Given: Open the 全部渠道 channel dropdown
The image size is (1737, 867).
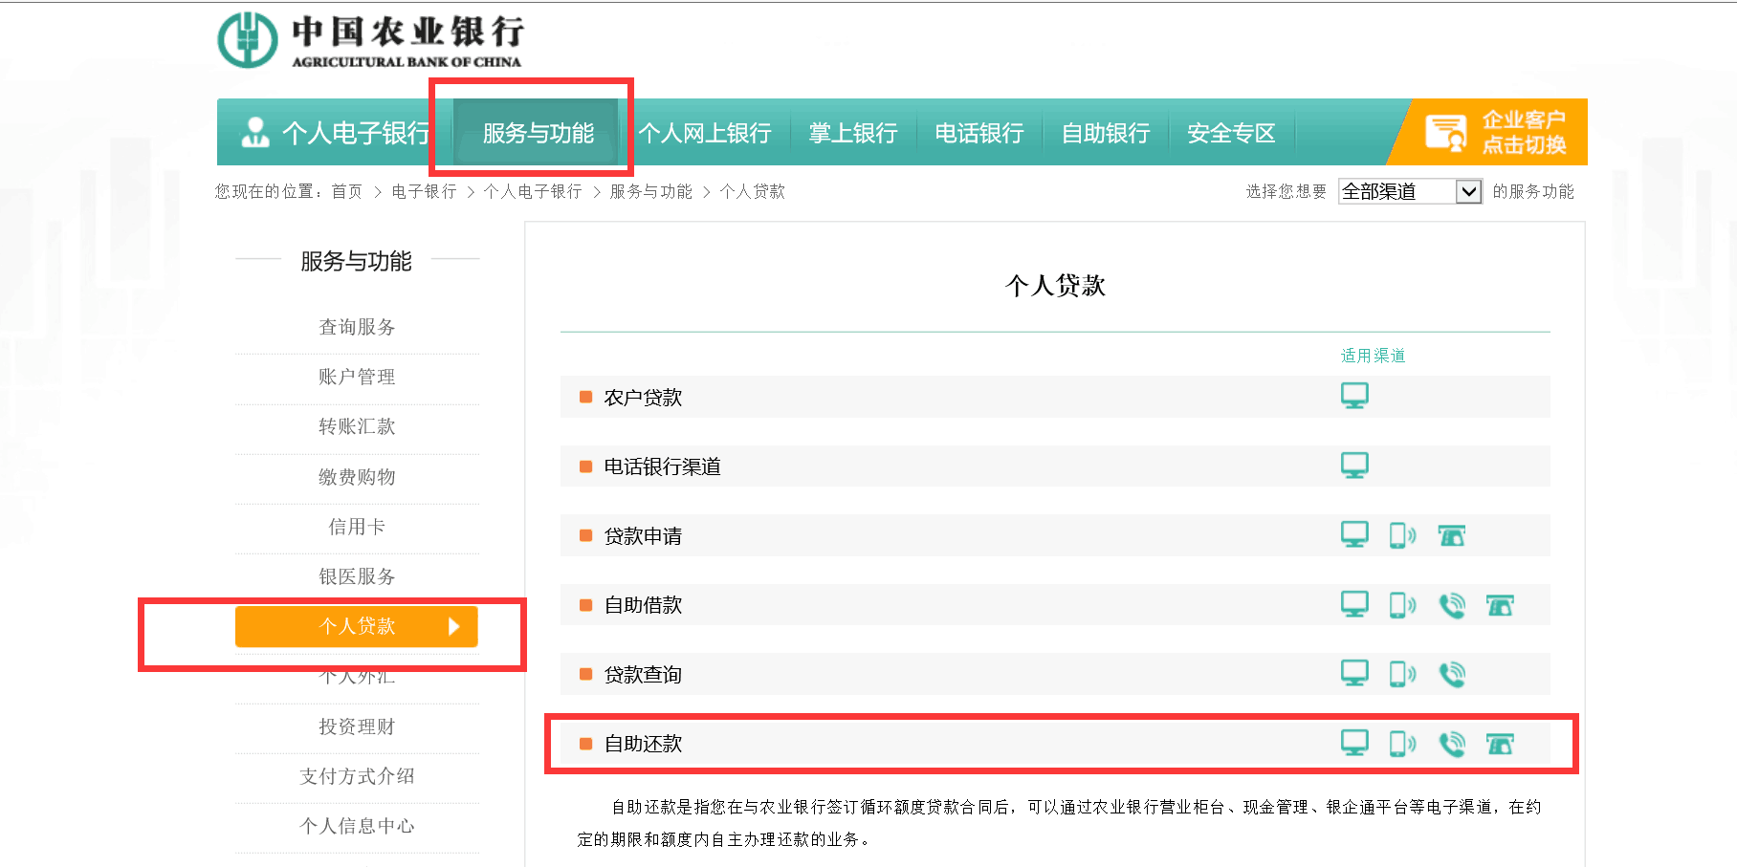Looking at the screenshot, I should pyautogui.click(x=1410, y=191).
